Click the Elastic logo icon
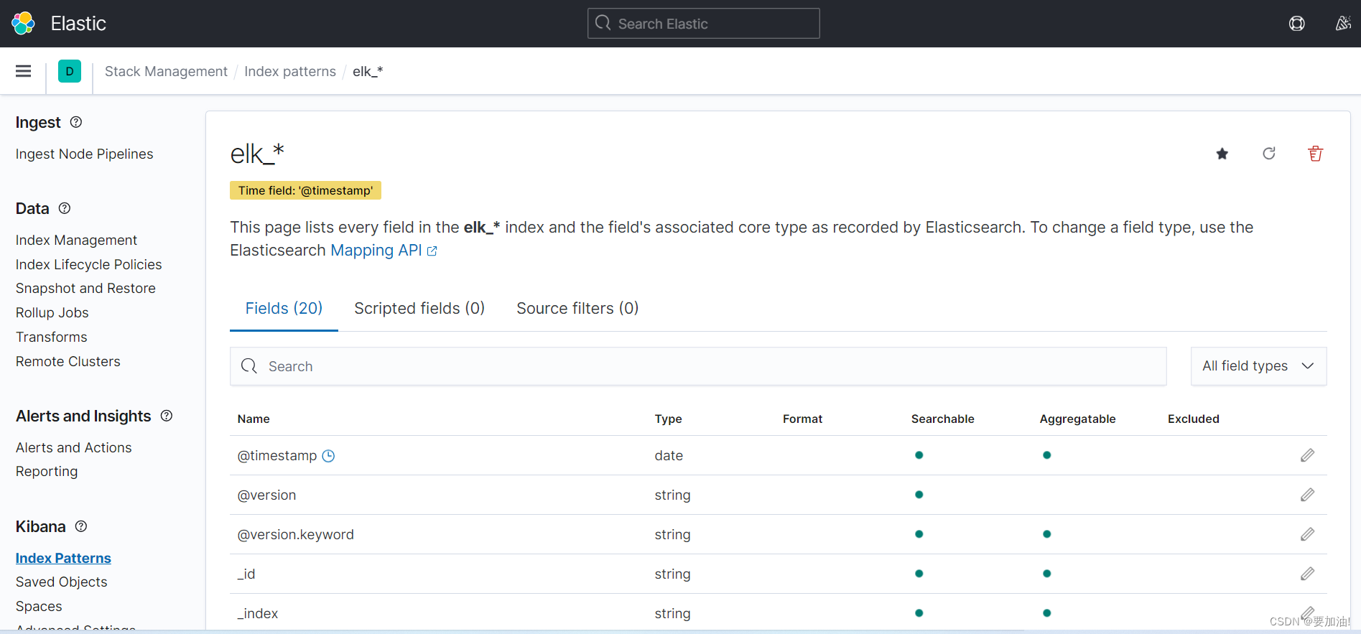Image resolution: width=1361 pixels, height=634 pixels. tap(23, 23)
